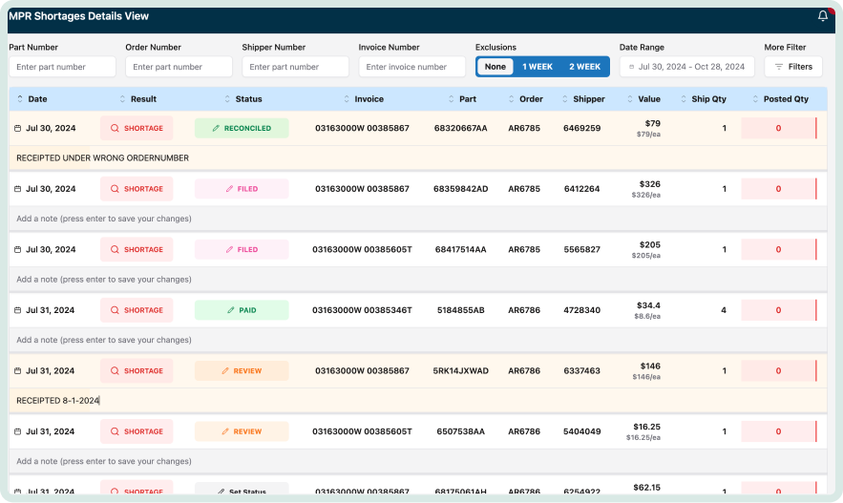This screenshot has width=843, height=503.
Task: Click calendar icon in Date Range field
Action: [x=630, y=67]
